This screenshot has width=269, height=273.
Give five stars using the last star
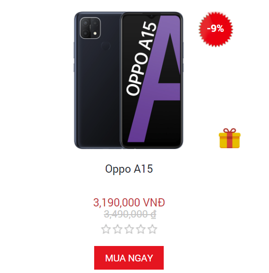(152, 229)
